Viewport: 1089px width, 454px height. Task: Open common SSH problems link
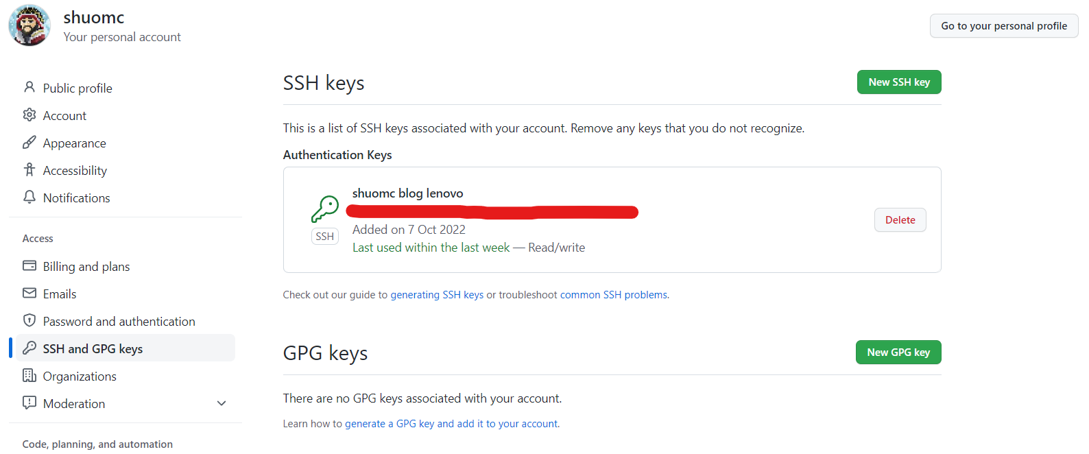point(613,295)
